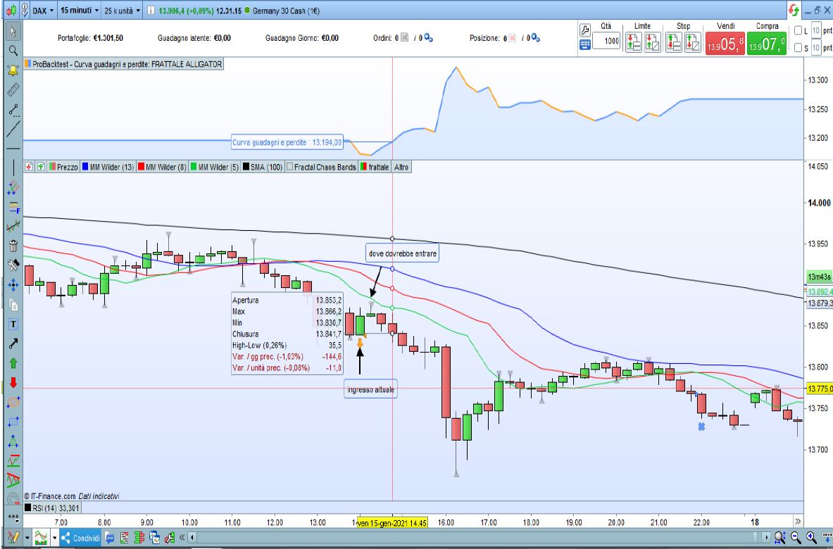Insert a red down arrow marker
Screen dimensions: 833x549
click(13, 382)
